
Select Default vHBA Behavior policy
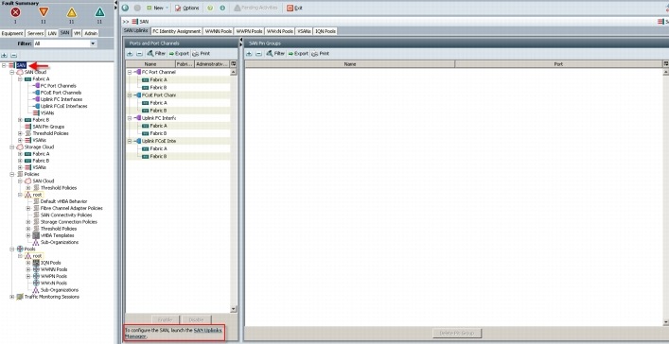(64, 201)
